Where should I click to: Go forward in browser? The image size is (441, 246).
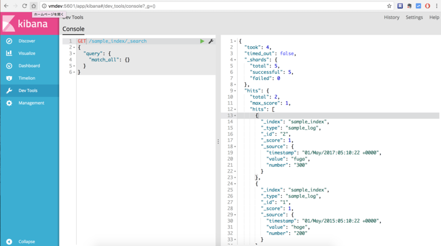(x=15, y=6)
